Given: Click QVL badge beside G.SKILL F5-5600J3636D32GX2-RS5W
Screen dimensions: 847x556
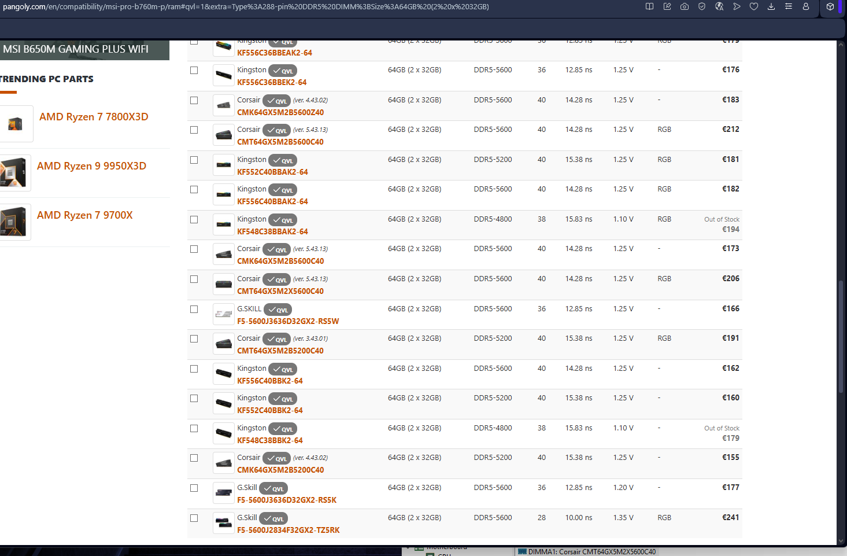Looking at the screenshot, I should [x=278, y=310].
